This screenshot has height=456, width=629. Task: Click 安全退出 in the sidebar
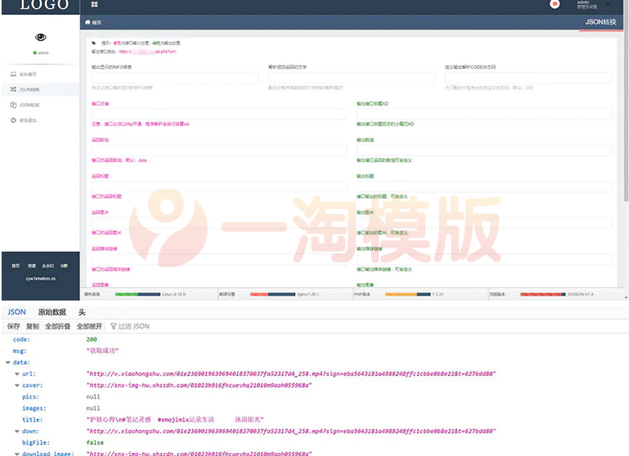(x=28, y=120)
